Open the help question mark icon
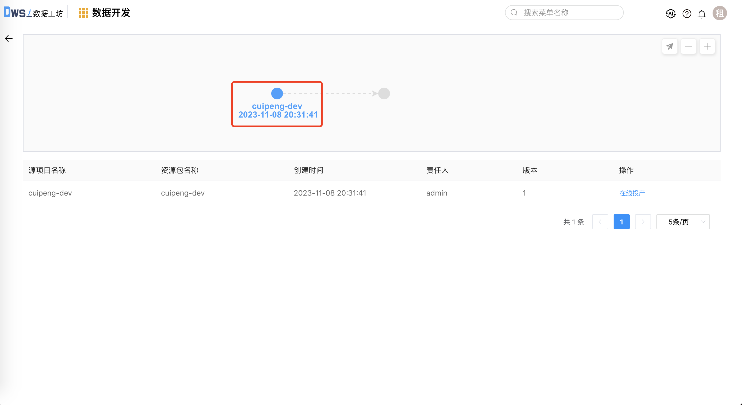 (687, 14)
